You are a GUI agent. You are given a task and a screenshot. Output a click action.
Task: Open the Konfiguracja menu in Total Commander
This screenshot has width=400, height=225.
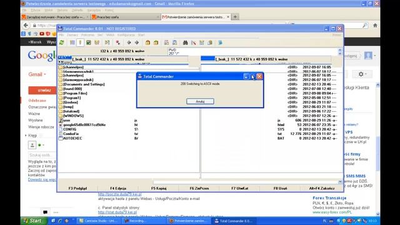click(x=126, y=35)
